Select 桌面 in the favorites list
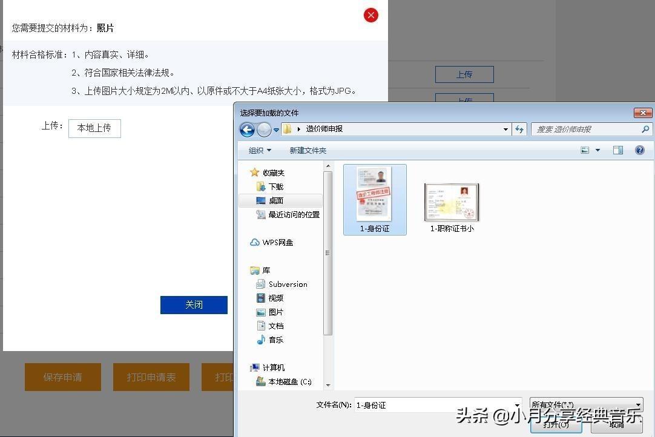The height and width of the screenshot is (437, 655). [276, 200]
